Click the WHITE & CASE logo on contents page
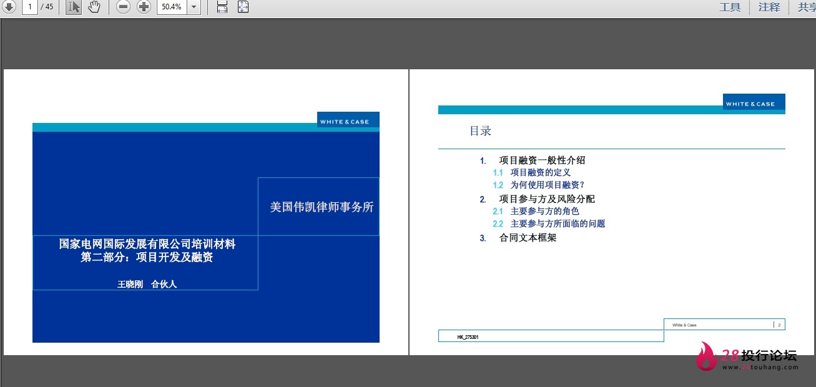 (x=754, y=103)
